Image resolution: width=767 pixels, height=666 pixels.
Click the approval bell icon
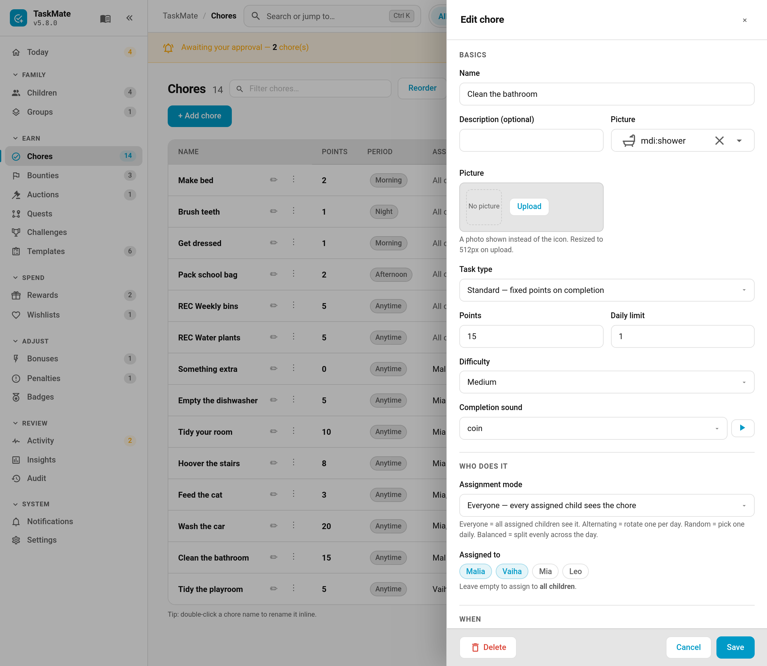point(168,47)
